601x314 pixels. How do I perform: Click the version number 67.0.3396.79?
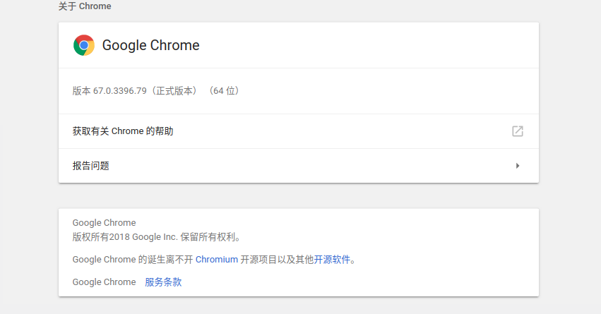(124, 91)
